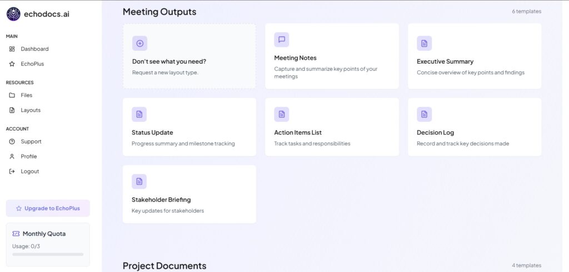Click the Executive Summary document icon
The image size is (569, 272).
tap(424, 43)
